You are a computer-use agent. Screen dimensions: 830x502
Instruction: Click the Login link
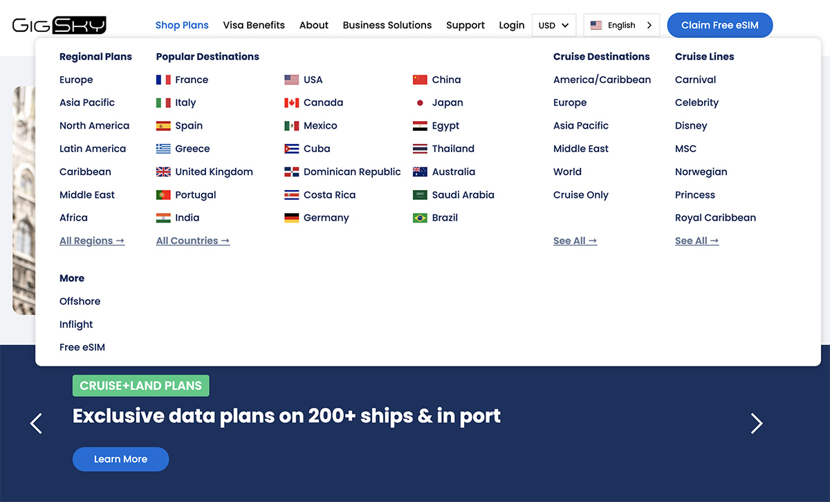(x=512, y=25)
